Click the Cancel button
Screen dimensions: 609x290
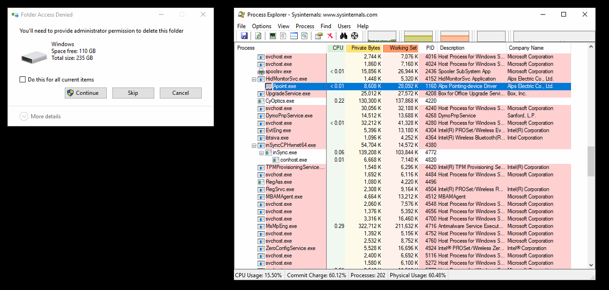click(x=180, y=93)
